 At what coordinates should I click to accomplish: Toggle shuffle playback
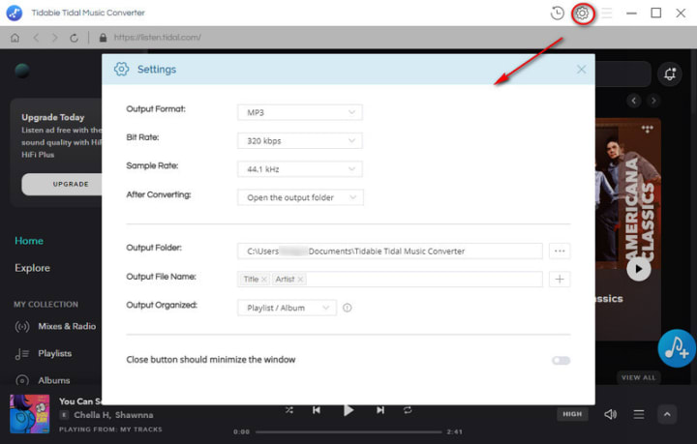[288, 410]
